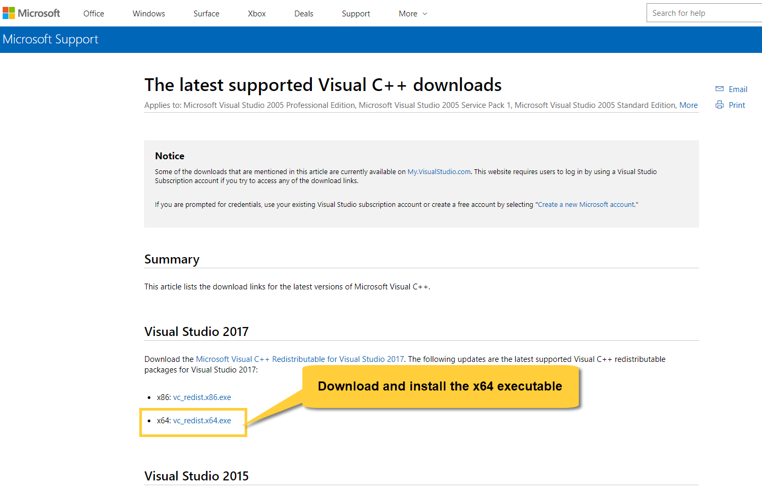This screenshot has width=762, height=491.
Task: Open Microsoft Visual C++ Redistributable for Visual Studio 2017 link
Action: pyautogui.click(x=300, y=359)
